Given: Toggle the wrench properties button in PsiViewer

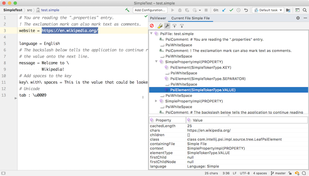Looking at the screenshot, I should click(x=167, y=26).
